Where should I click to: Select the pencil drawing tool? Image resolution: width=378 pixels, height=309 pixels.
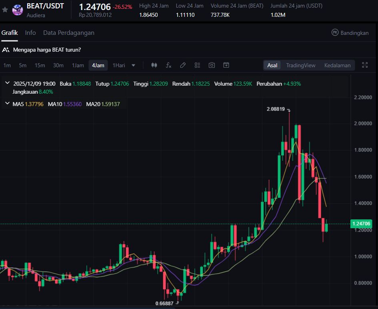click(x=183, y=65)
